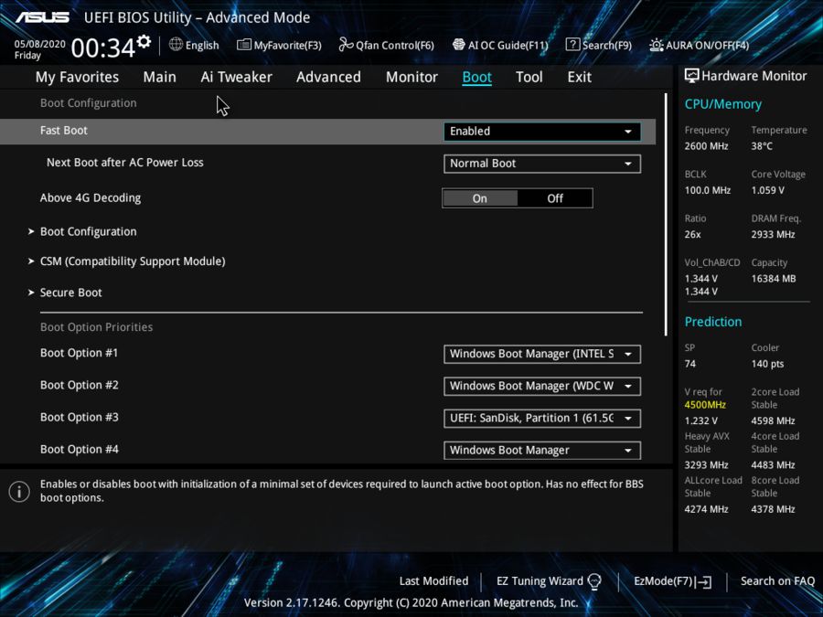Turn Above 4G Decoding On
823x617 pixels.
pyautogui.click(x=480, y=198)
